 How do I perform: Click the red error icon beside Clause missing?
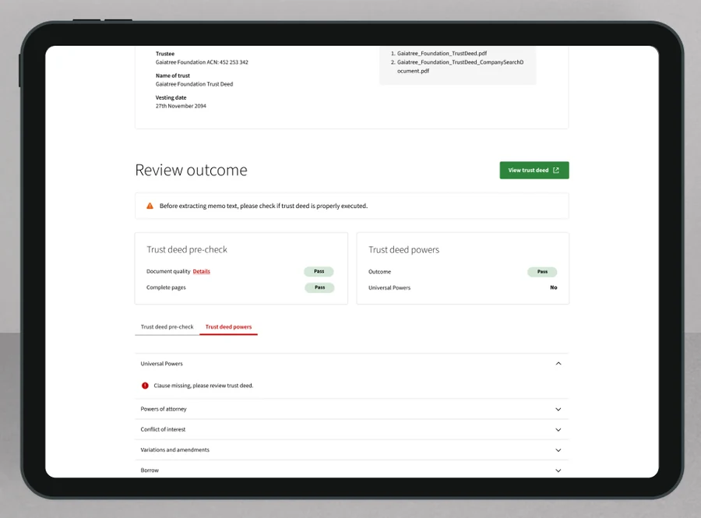pos(145,386)
